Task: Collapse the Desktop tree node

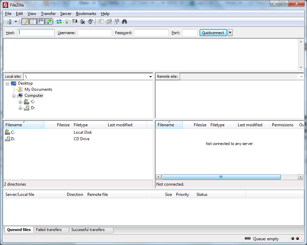Action: (7, 84)
